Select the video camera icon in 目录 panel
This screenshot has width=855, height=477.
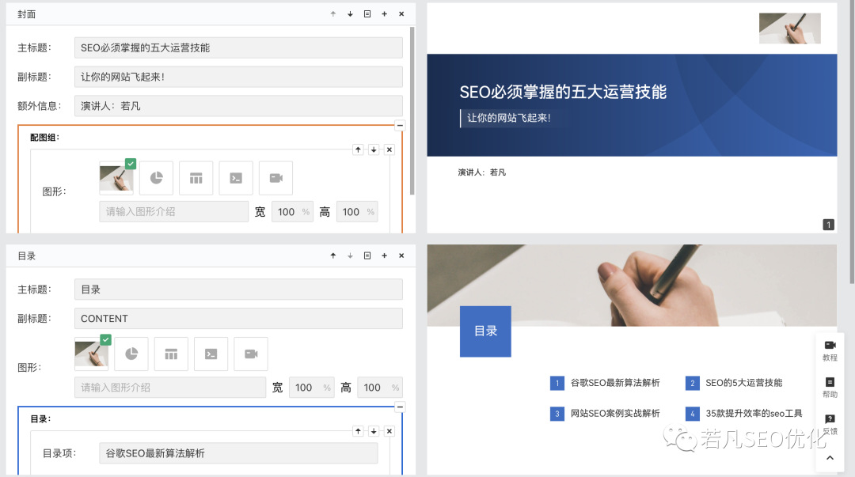click(x=251, y=354)
